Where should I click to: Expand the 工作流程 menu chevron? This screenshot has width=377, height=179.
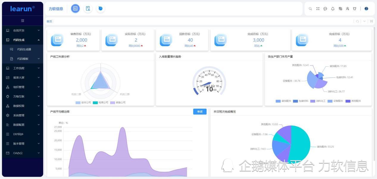(x=39, y=68)
